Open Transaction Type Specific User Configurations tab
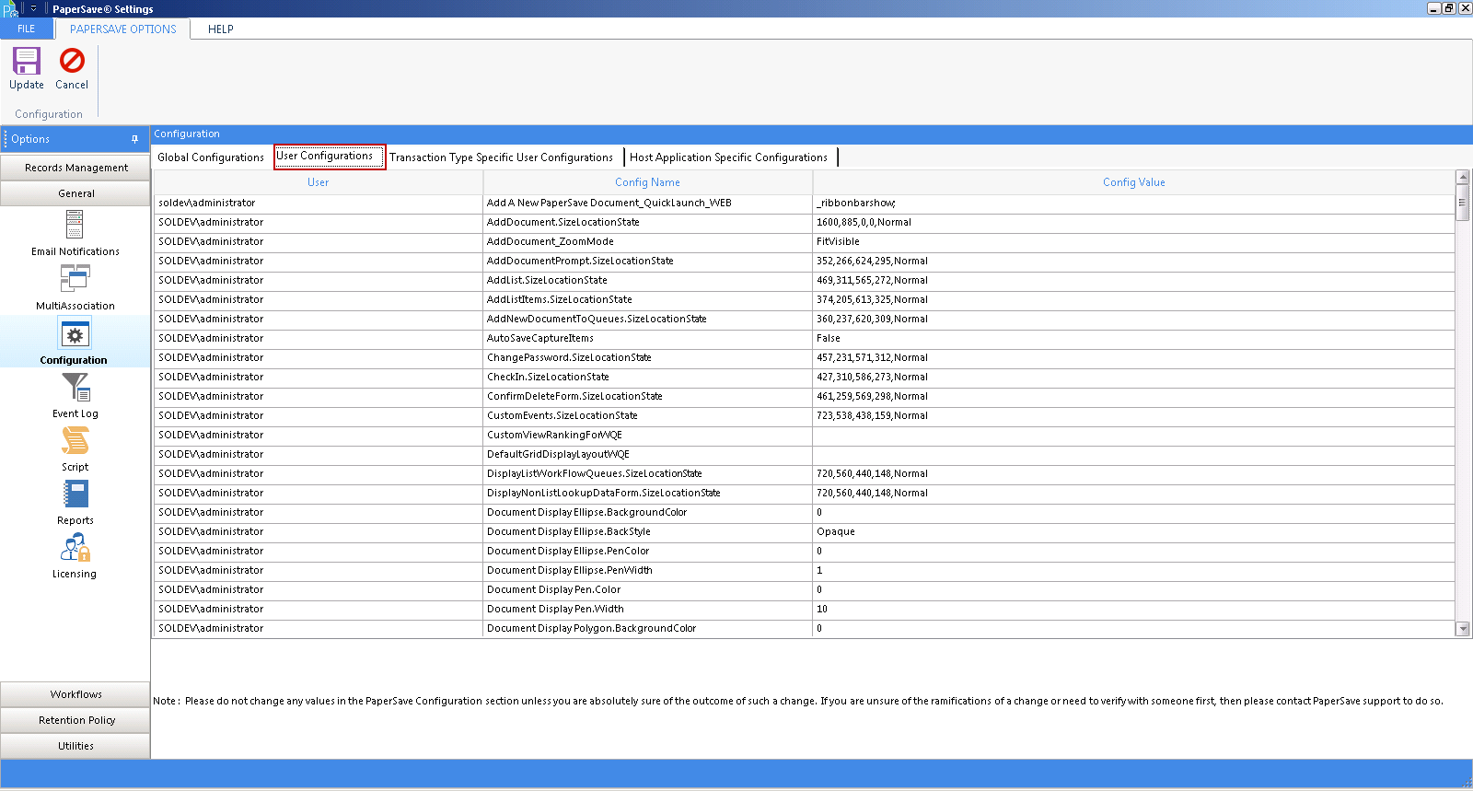 coord(501,157)
